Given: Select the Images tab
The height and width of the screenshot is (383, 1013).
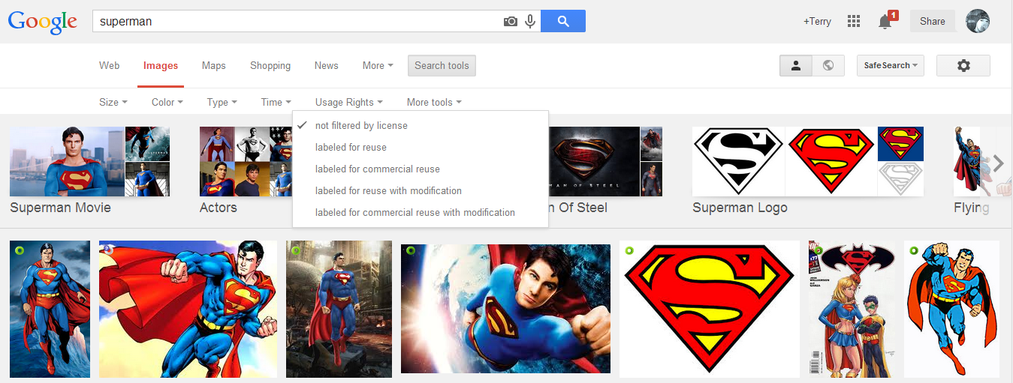Looking at the screenshot, I should (x=161, y=65).
